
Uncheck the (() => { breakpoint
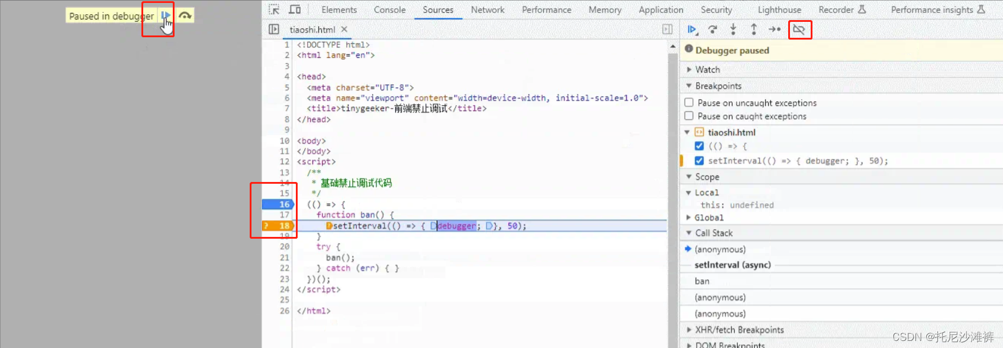point(699,146)
